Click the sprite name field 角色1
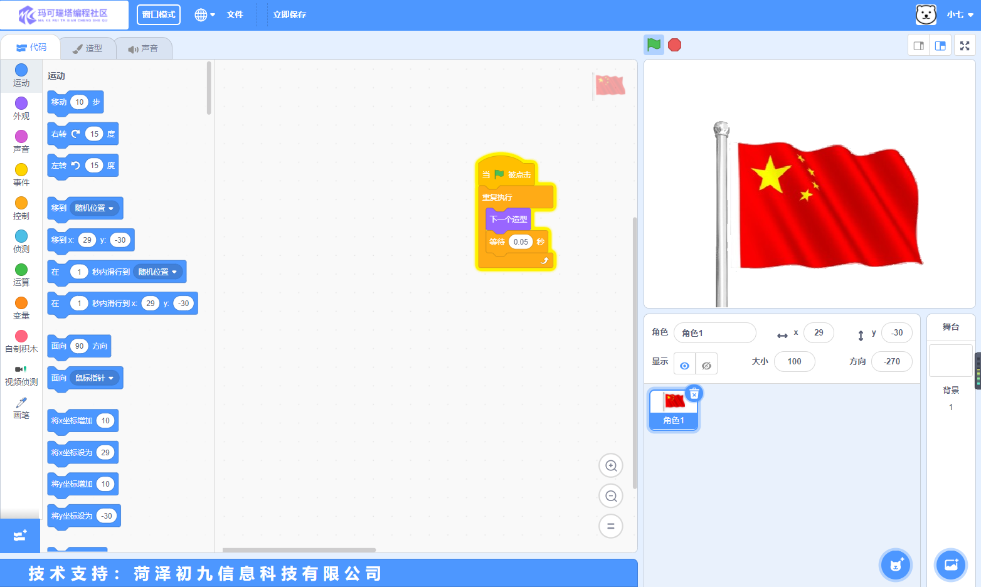The image size is (981, 587). tap(714, 333)
